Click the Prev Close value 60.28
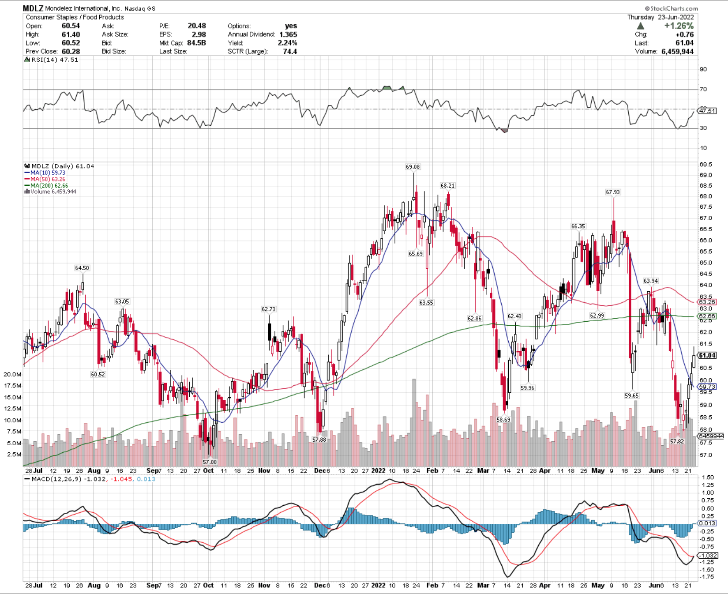This screenshot has height=594, width=728. click(71, 51)
